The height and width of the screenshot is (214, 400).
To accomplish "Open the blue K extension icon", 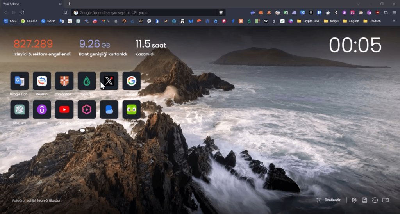I will [303, 12].
